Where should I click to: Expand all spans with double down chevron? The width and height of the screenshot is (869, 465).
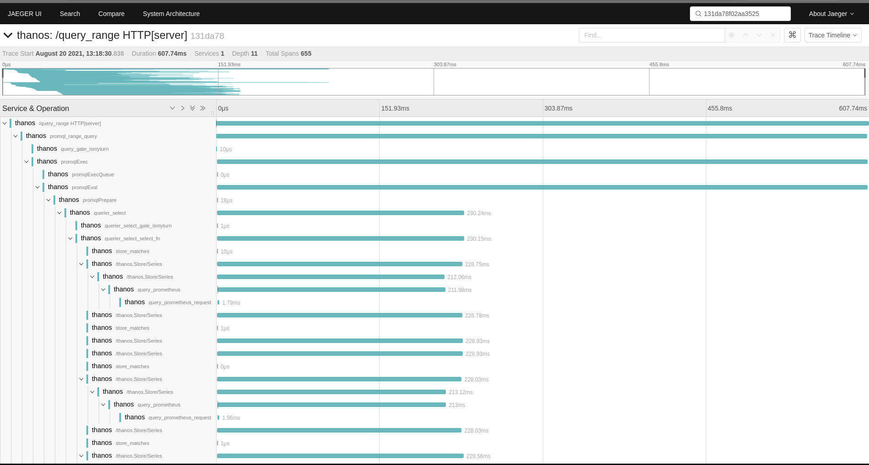pos(192,108)
